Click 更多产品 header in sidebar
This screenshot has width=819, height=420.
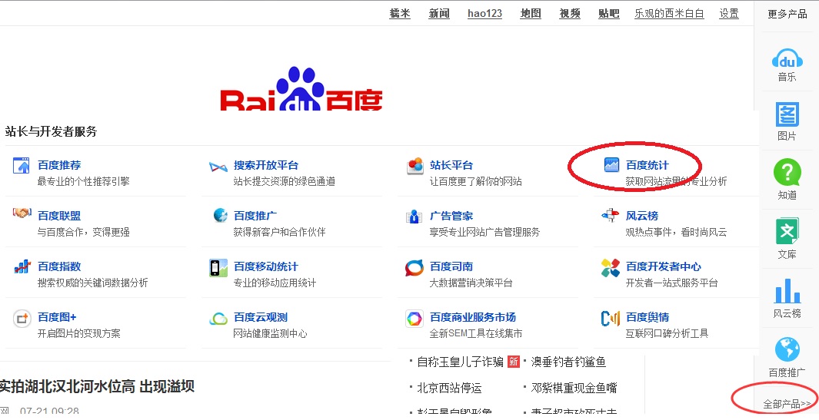coord(787,14)
